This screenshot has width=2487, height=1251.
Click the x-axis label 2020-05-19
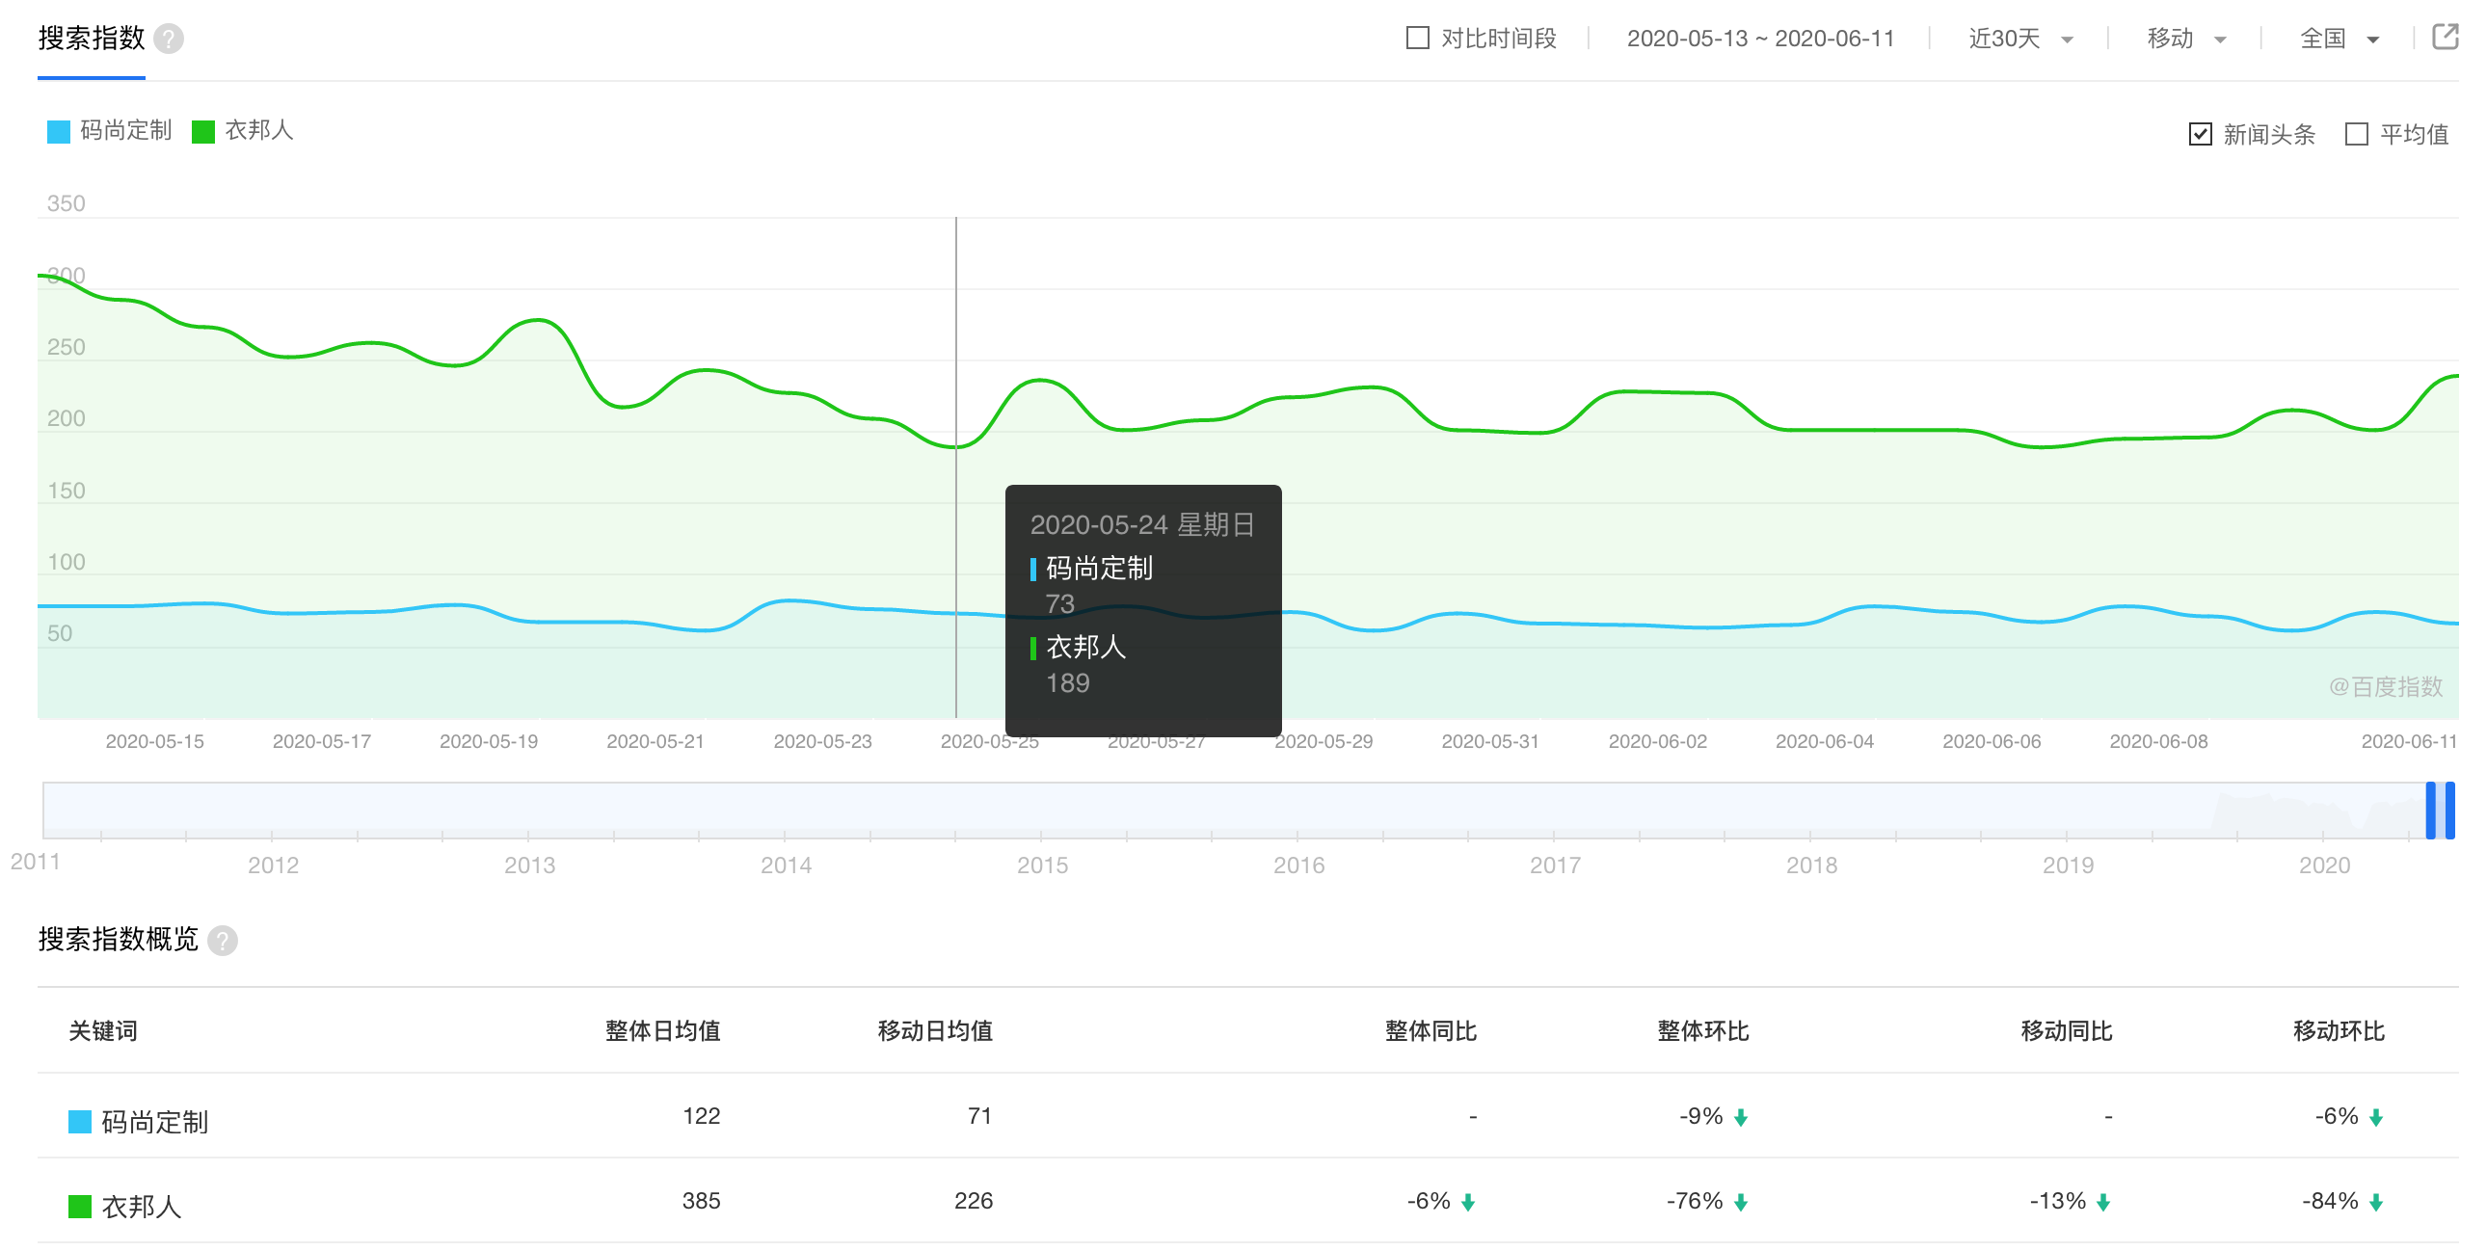pos(489,741)
